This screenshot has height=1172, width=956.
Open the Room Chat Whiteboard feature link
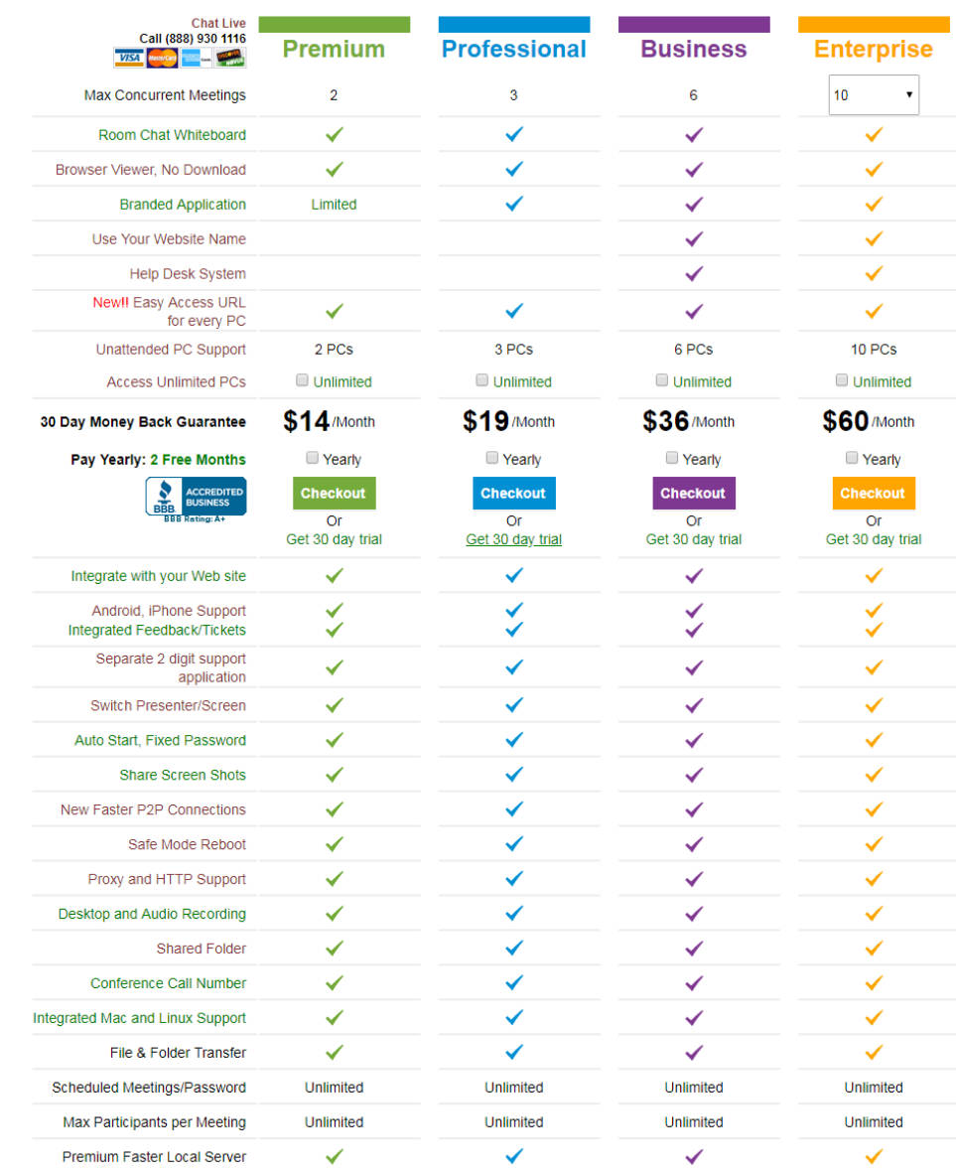pos(172,134)
